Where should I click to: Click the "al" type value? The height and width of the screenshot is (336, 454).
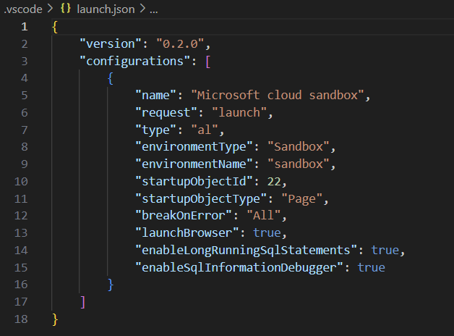205,130
